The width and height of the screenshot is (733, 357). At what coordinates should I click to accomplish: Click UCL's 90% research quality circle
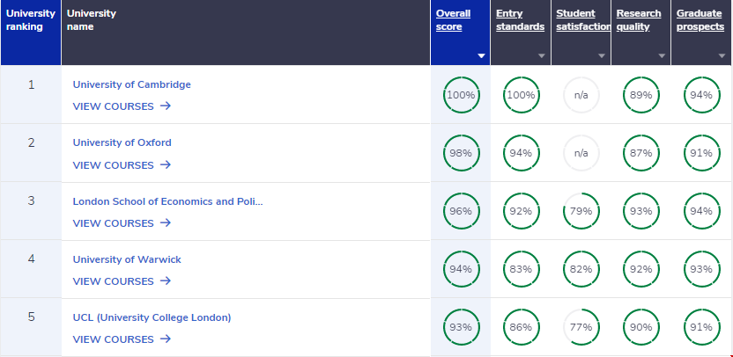coord(640,327)
